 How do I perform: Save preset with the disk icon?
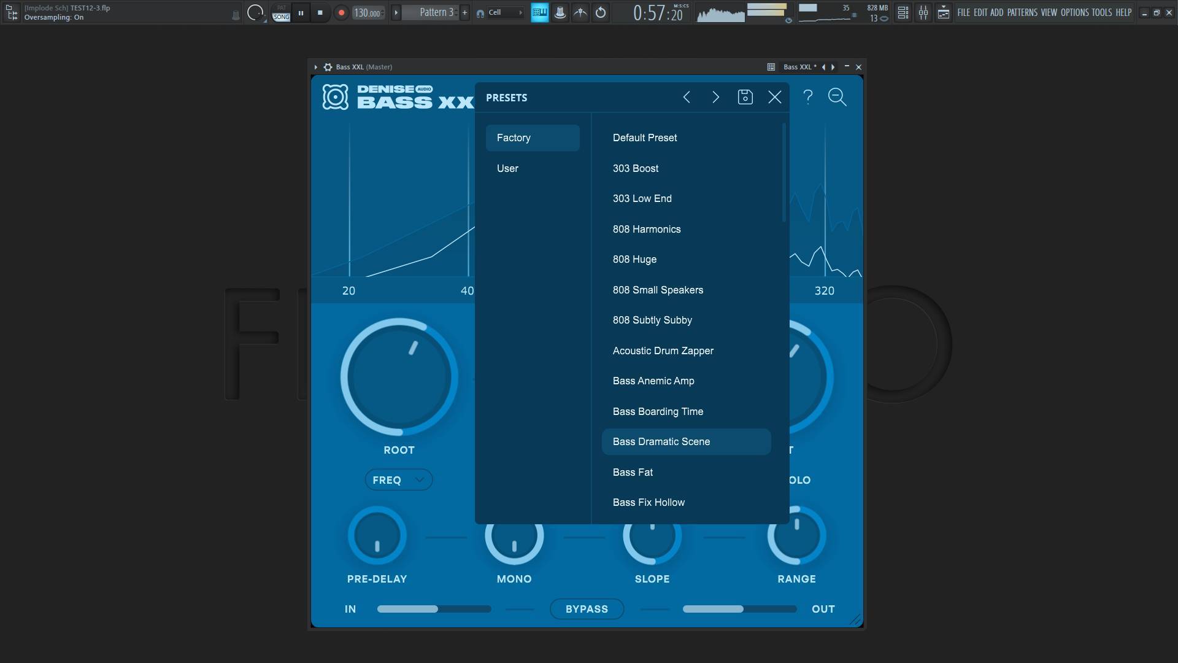pos(745,97)
